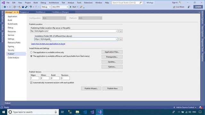Click the Open File toolbar icon
This screenshot has height=115, width=205.
point(20,7)
